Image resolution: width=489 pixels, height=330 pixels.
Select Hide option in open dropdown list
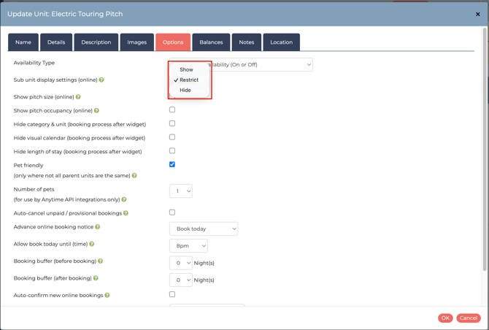tap(185, 91)
